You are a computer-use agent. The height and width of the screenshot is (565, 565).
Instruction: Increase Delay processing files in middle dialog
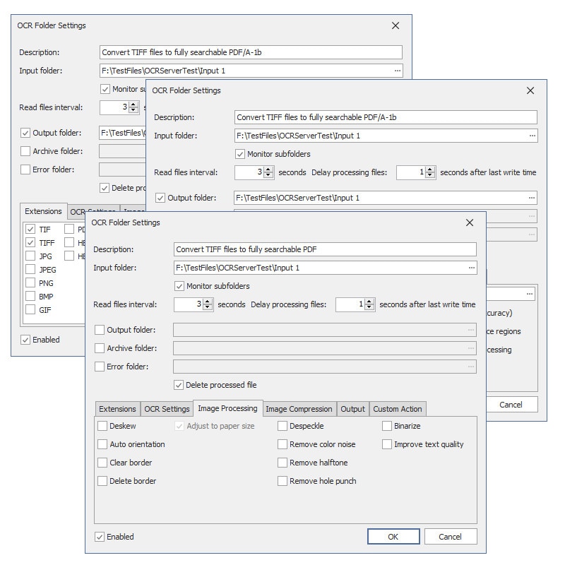tap(430, 169)
